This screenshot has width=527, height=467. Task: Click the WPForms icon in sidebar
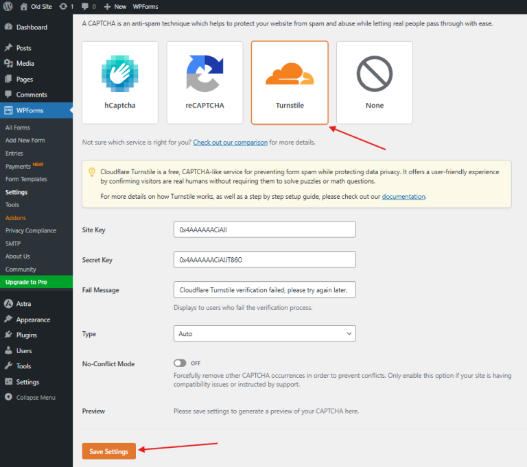[8, 110]
